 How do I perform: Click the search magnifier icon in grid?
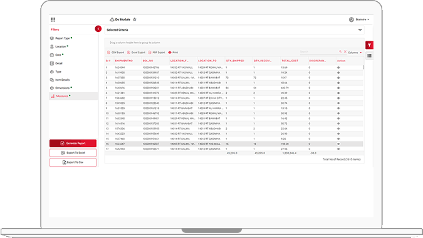coord(340,51)
